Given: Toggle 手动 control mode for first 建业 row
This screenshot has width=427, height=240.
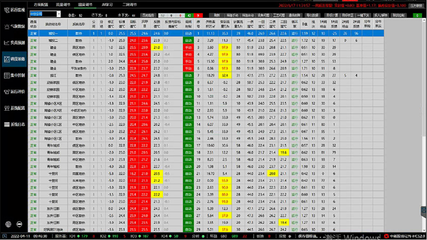Looking at the screenshot, I should point(188,47).
